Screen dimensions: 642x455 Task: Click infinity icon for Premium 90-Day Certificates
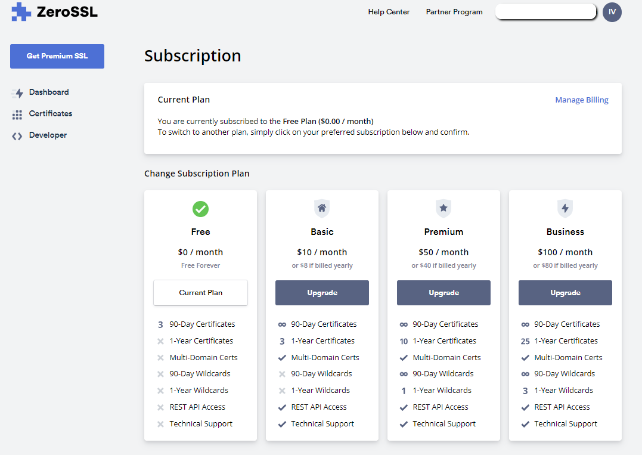point(404,324)
